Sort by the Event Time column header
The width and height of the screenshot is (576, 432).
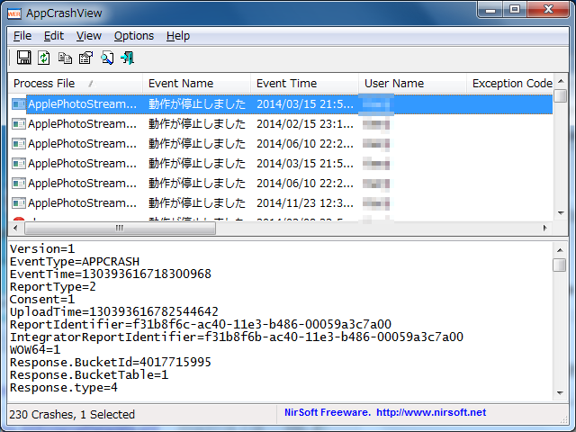304,84
